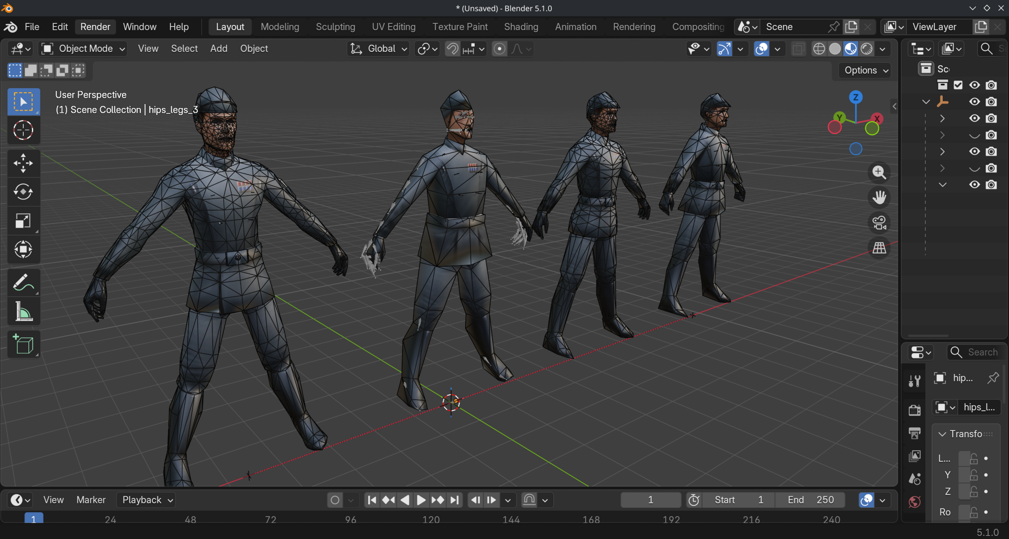Switch to Wireframe viewport shading
Image resolution: width=1009 pixels, height=539 pixels.
coord(819,49)
